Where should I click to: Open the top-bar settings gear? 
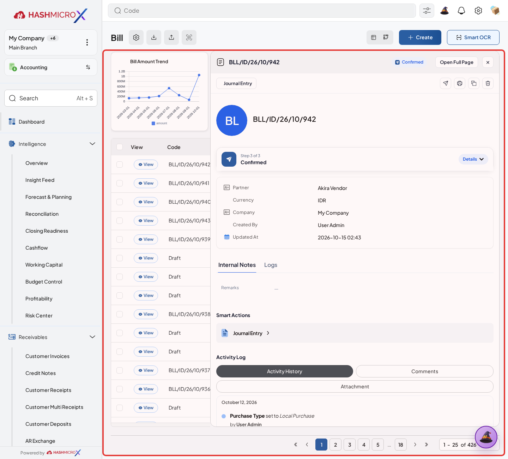pyautogui.click(x=478, y=11)
